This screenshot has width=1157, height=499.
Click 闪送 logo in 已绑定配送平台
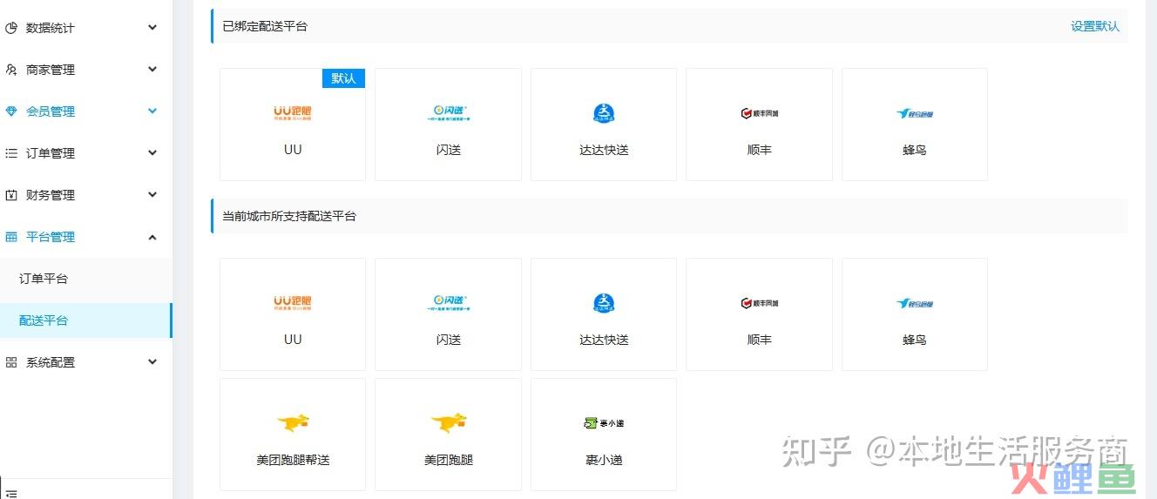click(449, 112)
